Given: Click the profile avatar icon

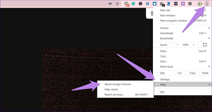Looking at the screenshot, I should pos(200,4).
